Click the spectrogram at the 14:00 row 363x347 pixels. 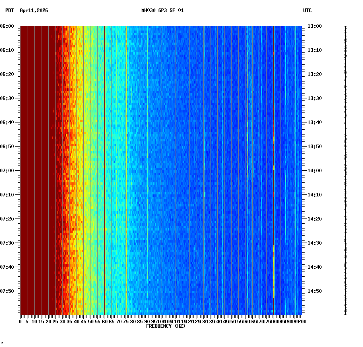click(161, 171)
